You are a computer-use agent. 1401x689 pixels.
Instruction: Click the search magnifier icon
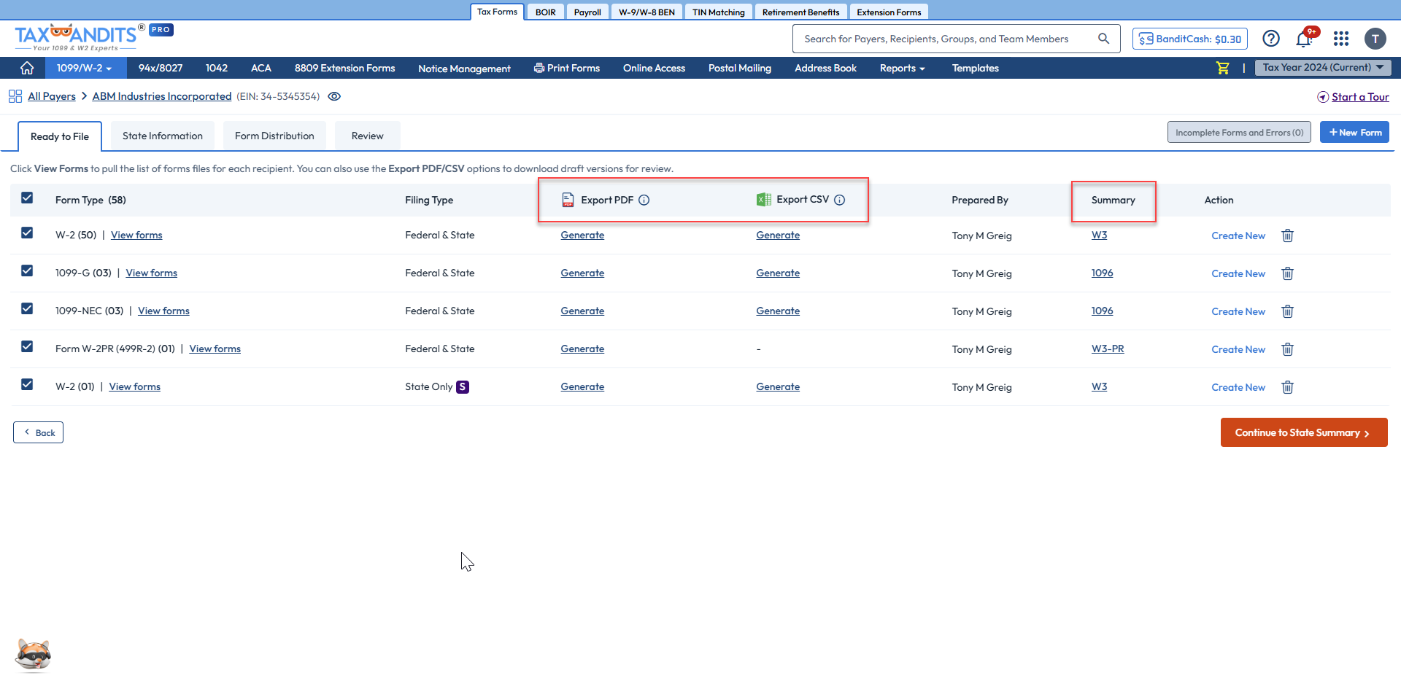click(1103, 39)
